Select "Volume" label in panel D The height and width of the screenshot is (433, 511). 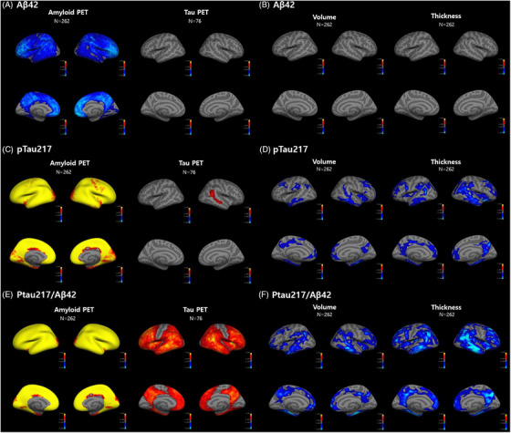pyautogui.click(x=324, y=161)
